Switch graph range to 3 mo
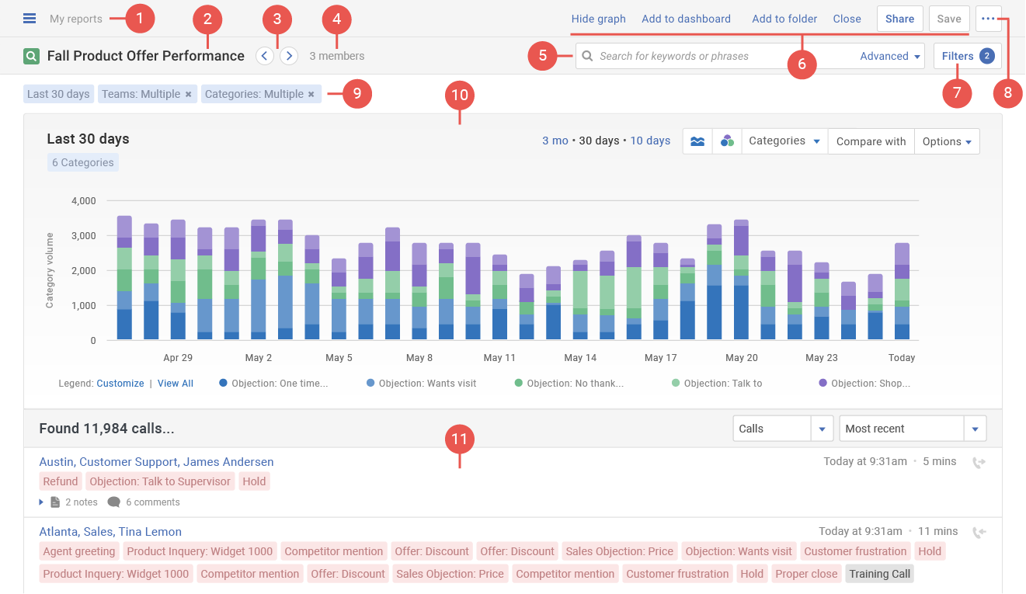 (555, 141)
